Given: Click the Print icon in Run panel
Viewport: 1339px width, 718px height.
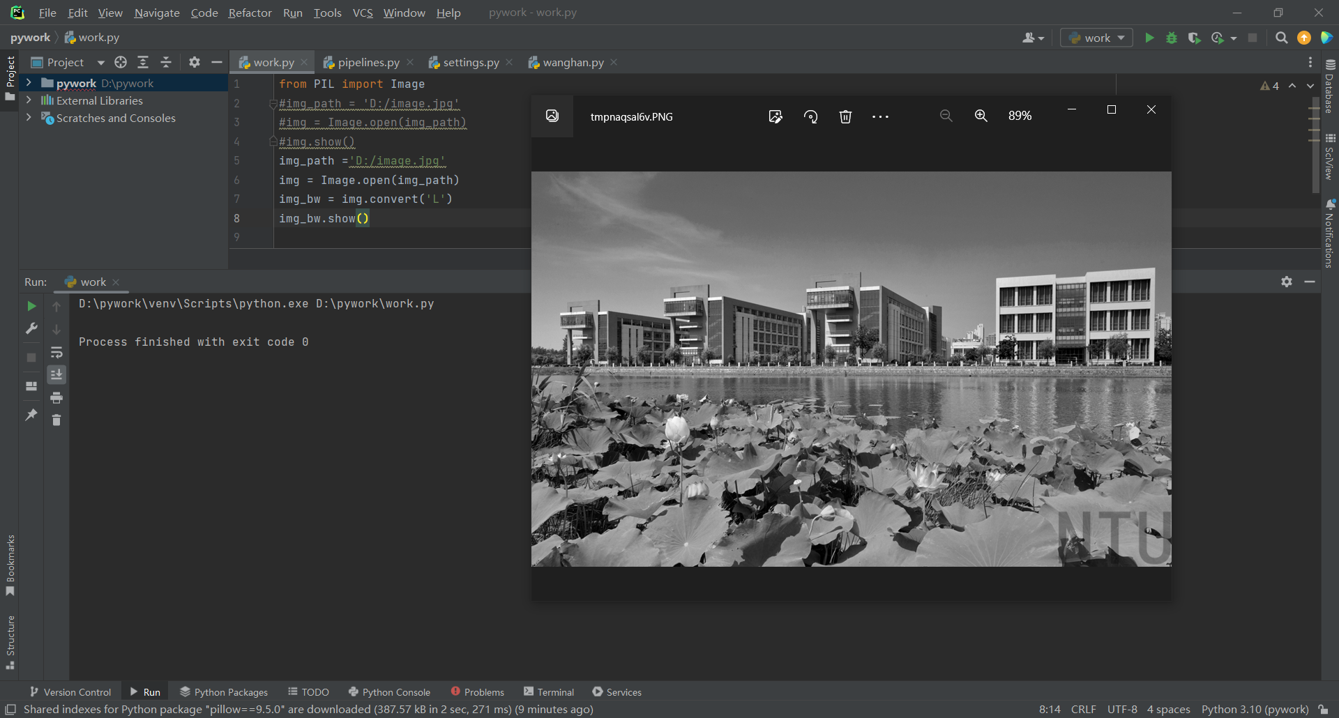Looking at the screenshot, I should 56,397.
